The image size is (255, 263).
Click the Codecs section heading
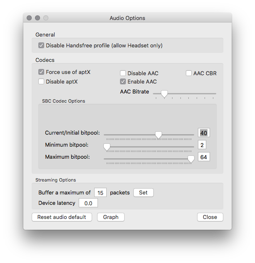pos(45,60)
